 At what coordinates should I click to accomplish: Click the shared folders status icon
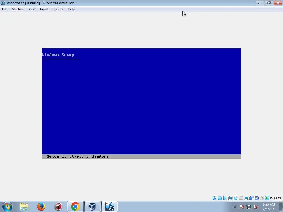241,198
